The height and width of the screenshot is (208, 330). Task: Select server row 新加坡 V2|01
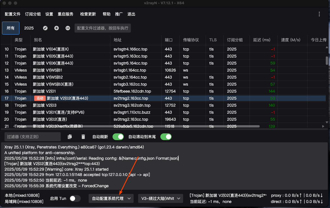[163, 91]
